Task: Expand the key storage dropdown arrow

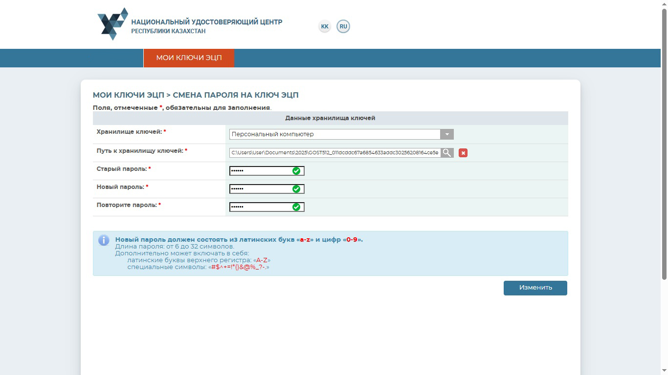Action: point(446,134)
